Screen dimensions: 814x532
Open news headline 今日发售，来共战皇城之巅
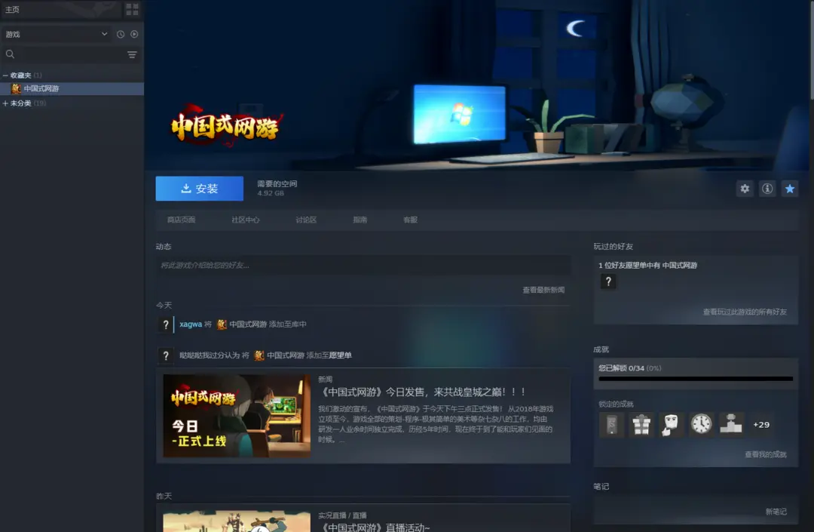[x=424, y=392]
